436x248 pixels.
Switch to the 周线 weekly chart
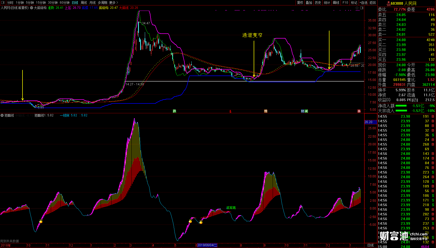click(x=84, y=3)
